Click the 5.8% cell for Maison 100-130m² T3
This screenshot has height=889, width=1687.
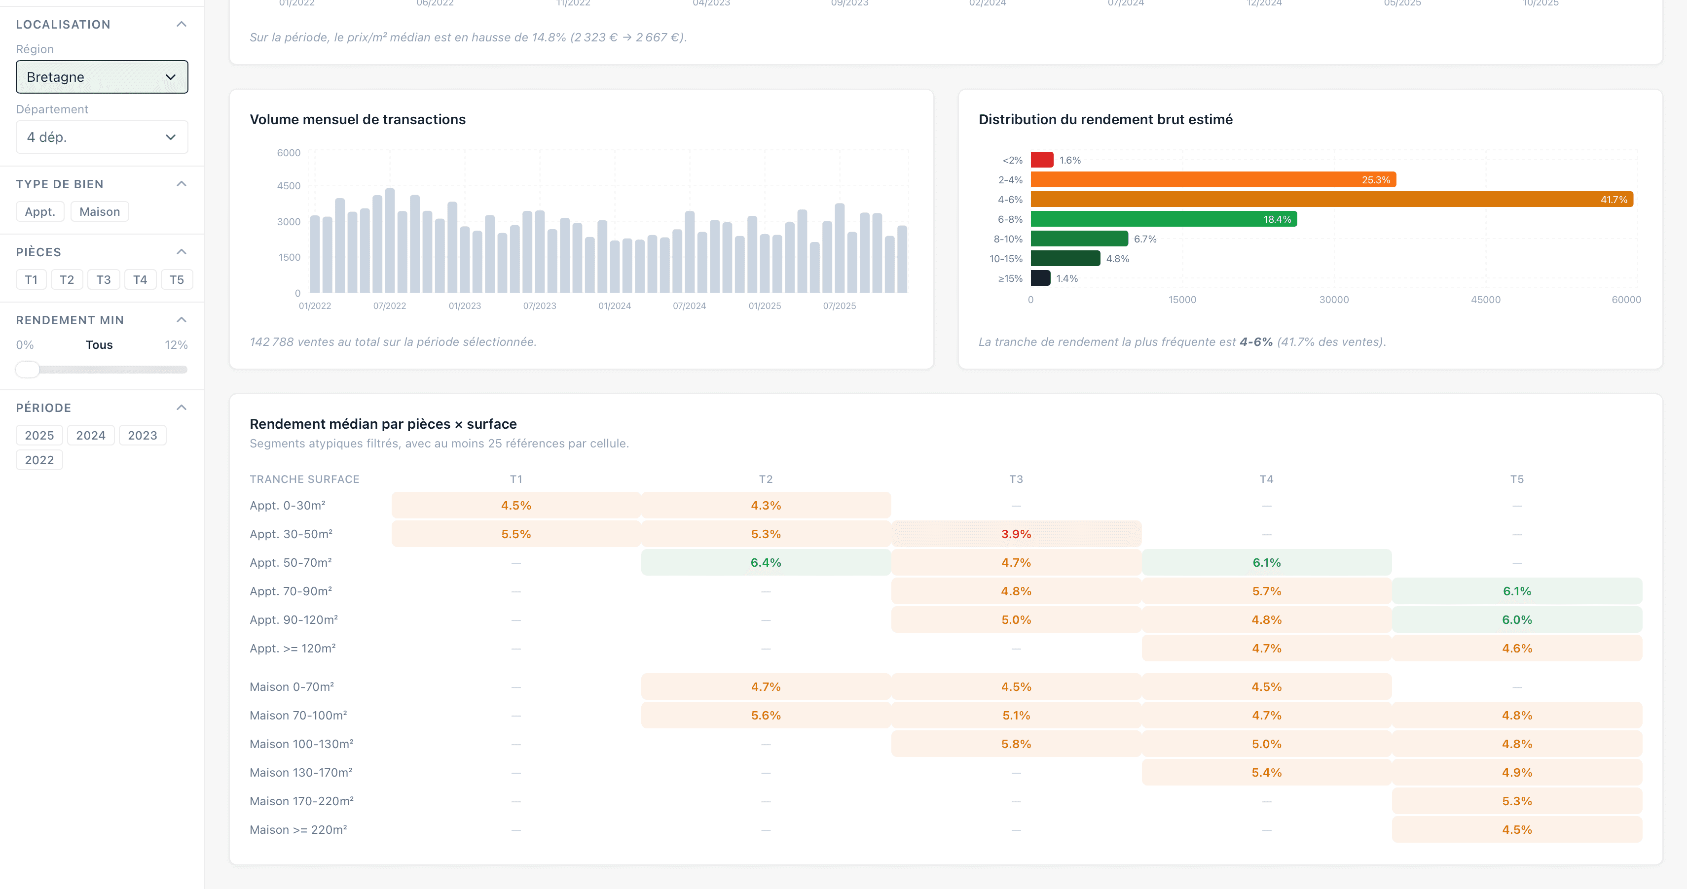(1016, 745)
